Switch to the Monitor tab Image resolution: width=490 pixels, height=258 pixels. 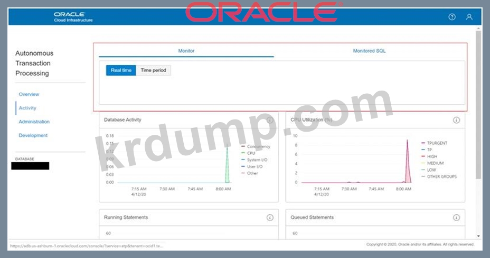(x=186, y=51)
